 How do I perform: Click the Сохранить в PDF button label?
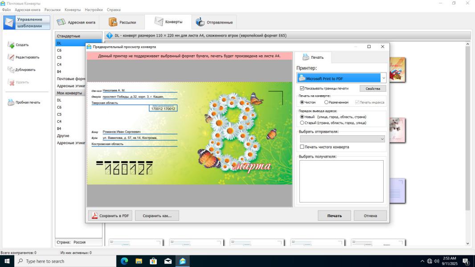click(114, 216)
